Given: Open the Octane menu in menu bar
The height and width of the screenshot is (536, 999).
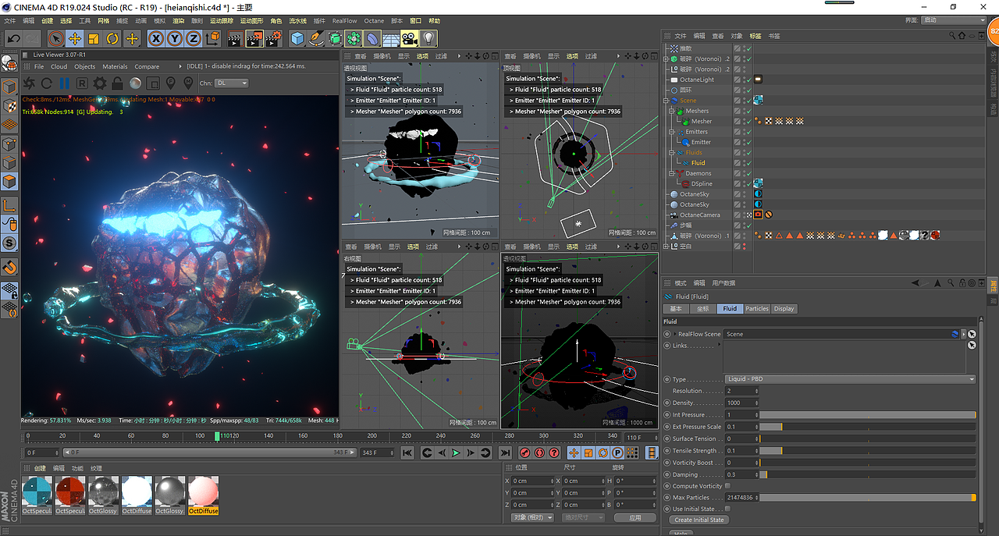Looking at the screenshot, I should [374, 21].
